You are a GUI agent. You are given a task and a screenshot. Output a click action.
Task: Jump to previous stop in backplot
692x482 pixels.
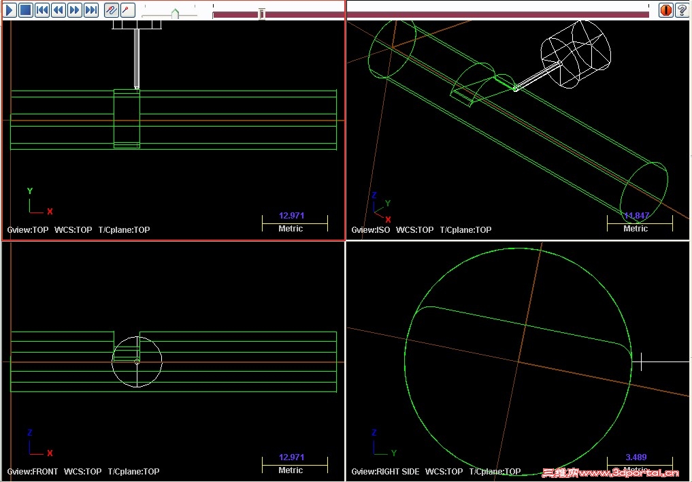click(42, 10)
